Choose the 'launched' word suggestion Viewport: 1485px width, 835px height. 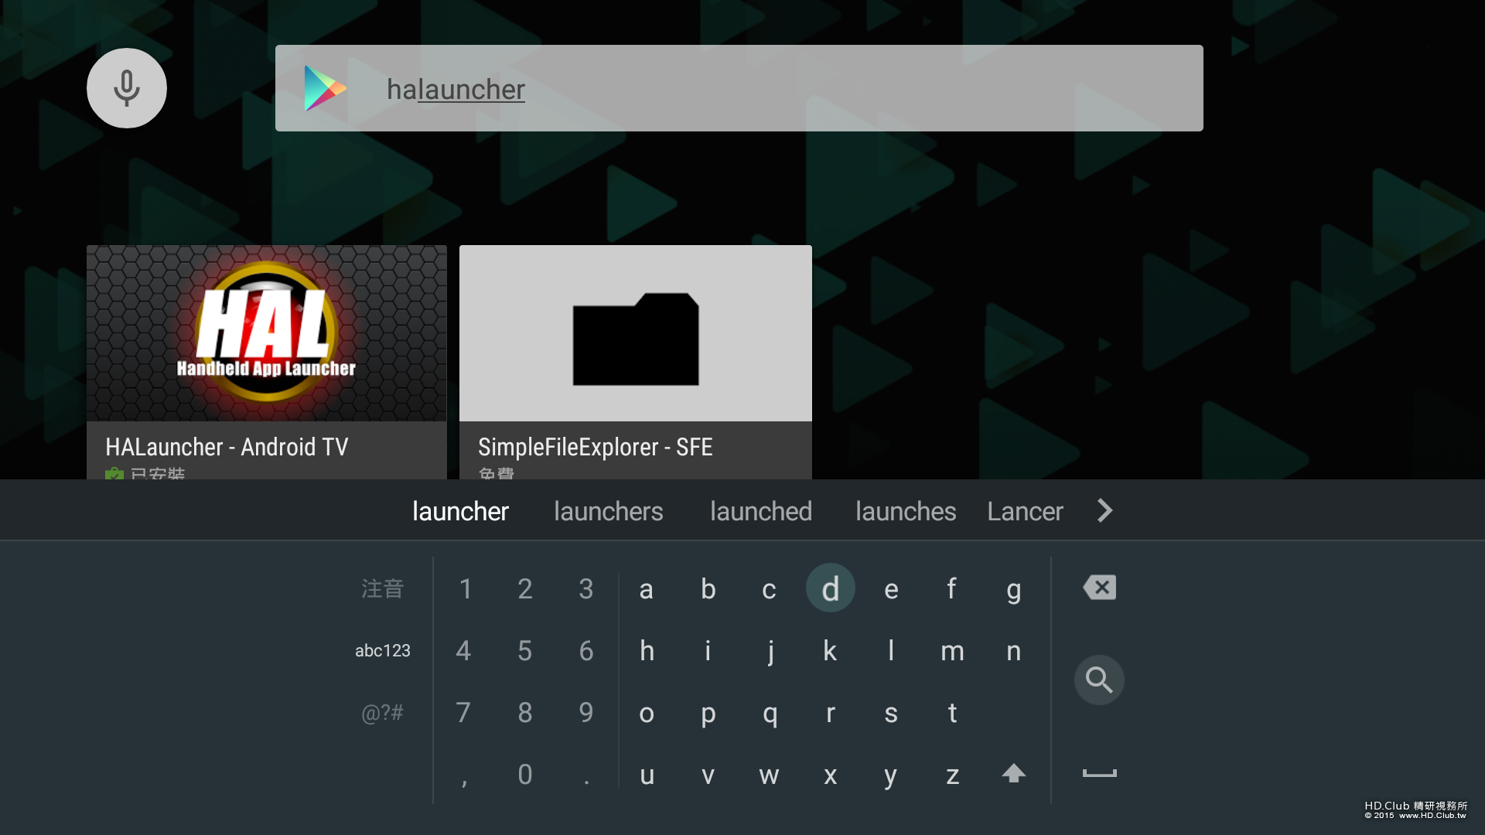tap(761, 511)
